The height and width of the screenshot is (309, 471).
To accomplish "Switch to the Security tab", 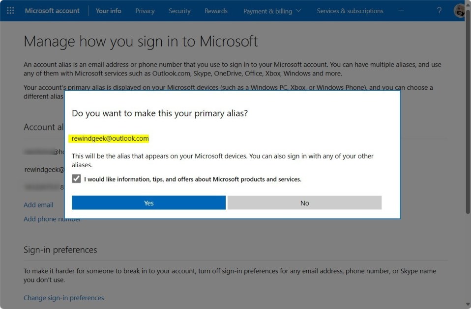I will (179, 11).
